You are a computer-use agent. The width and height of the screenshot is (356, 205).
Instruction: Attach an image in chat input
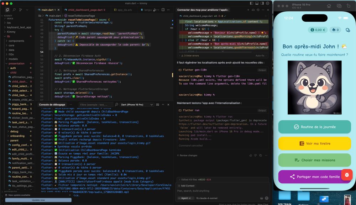pyautogui.click(x=261, y=198)
